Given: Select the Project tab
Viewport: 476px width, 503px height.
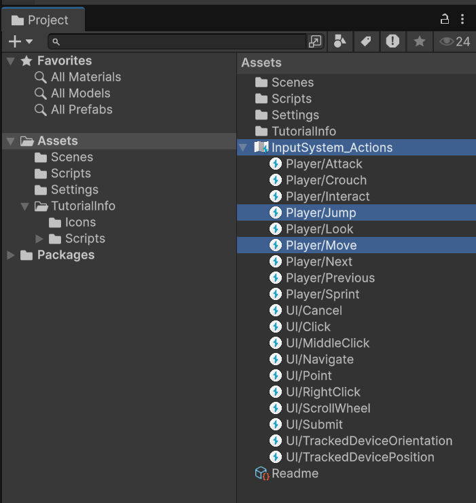Looking at the screenshot, I should click(41, 20).
